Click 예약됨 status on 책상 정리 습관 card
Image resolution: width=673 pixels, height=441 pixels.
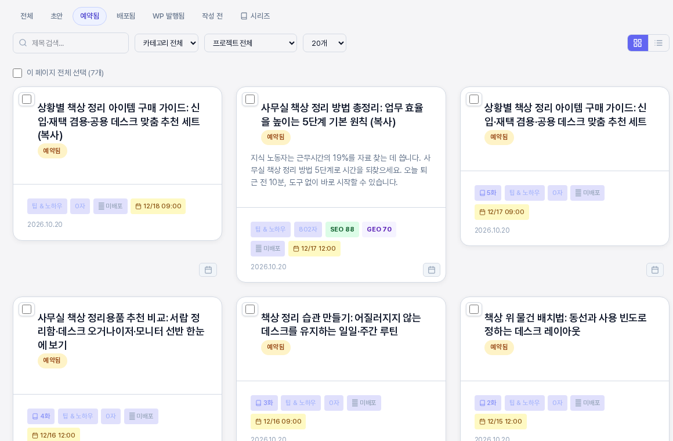pos(276,347)
